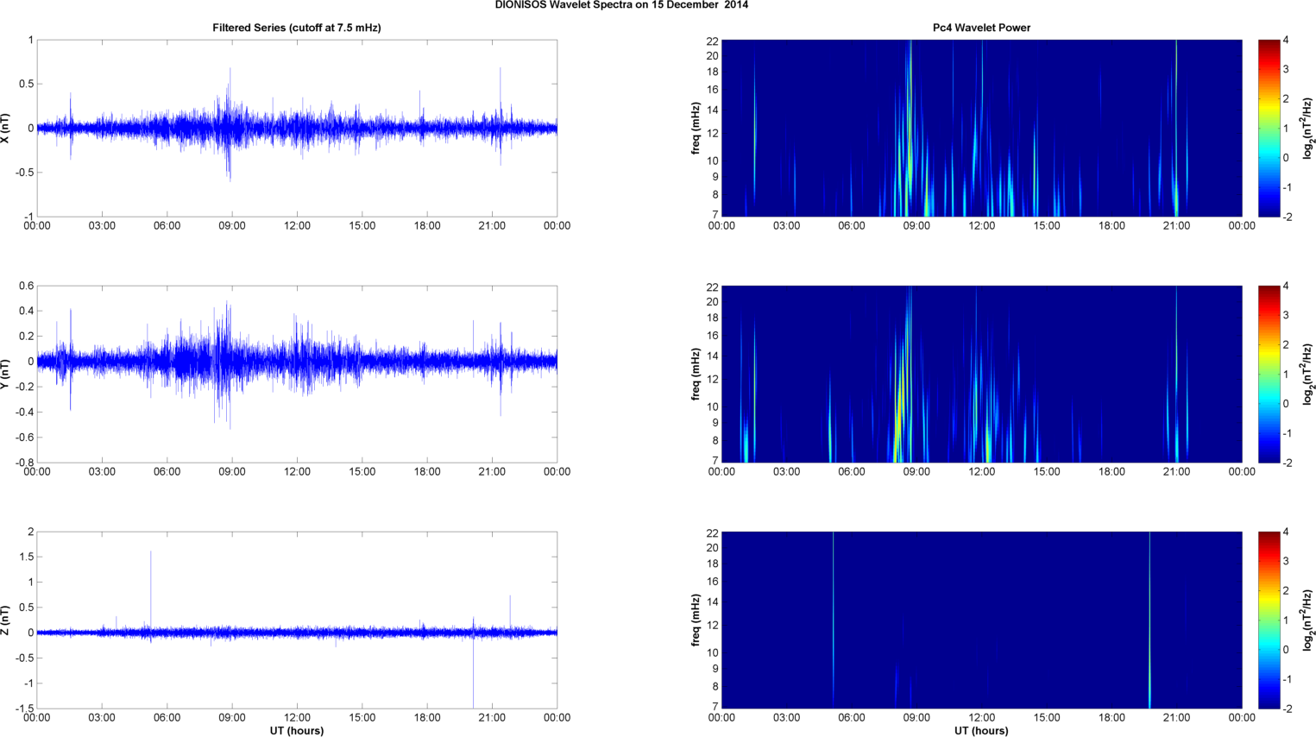Click the 12:00 tick label under Y spectrogram

click(x=981, y=472)
